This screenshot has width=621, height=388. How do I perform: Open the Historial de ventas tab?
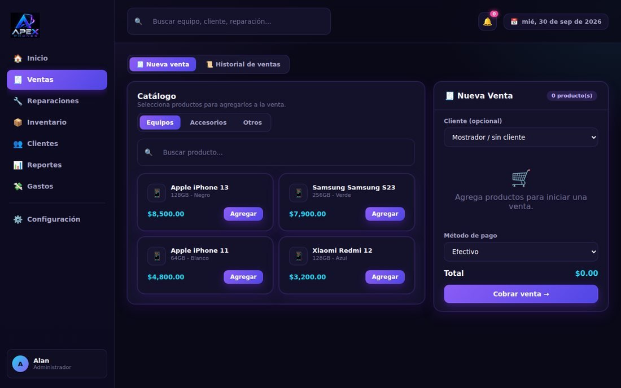[243, 64]
